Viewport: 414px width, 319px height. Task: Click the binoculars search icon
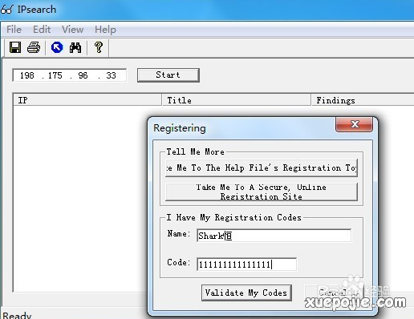tap(75, 47)
